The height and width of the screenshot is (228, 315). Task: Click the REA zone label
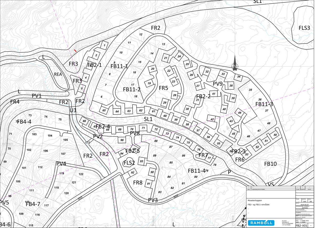[x=58, y=74]
